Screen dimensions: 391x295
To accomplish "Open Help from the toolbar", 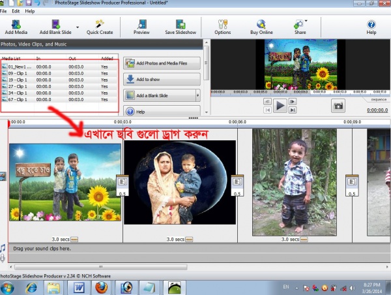I will point(371,25).
